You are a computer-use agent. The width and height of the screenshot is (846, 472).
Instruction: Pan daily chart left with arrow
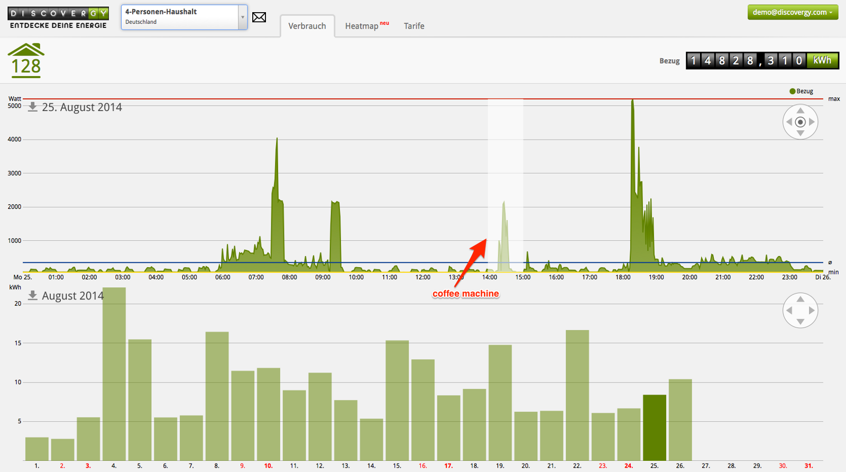tap(789, 122)
